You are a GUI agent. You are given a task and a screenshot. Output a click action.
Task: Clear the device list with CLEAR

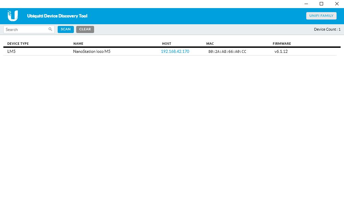pyautogui.click(x=85, y=29)
